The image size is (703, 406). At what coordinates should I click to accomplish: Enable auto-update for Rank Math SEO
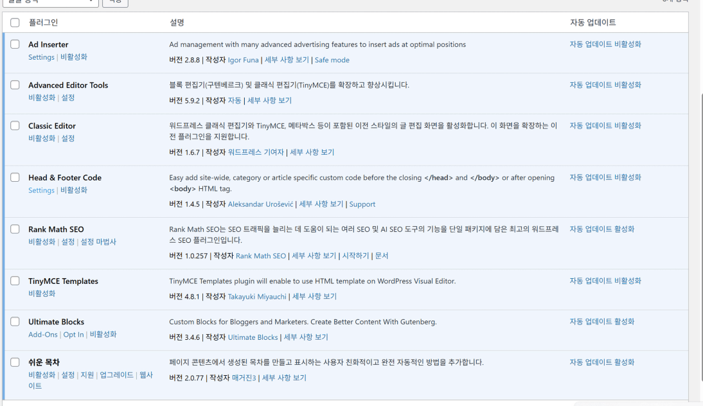click(x=602, y=229)
